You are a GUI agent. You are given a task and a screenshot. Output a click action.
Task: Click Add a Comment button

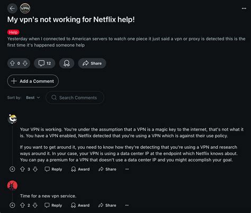click(33, 81)
